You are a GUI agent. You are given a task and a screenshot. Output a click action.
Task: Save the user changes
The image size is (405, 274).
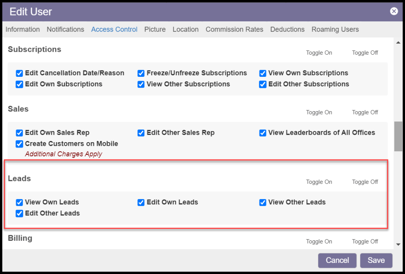pos(376,261)
